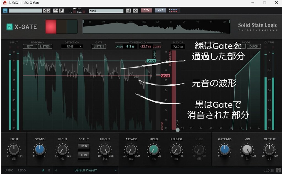
Task: Select previous preset with left triangle
Action: [x=56, y=170]
